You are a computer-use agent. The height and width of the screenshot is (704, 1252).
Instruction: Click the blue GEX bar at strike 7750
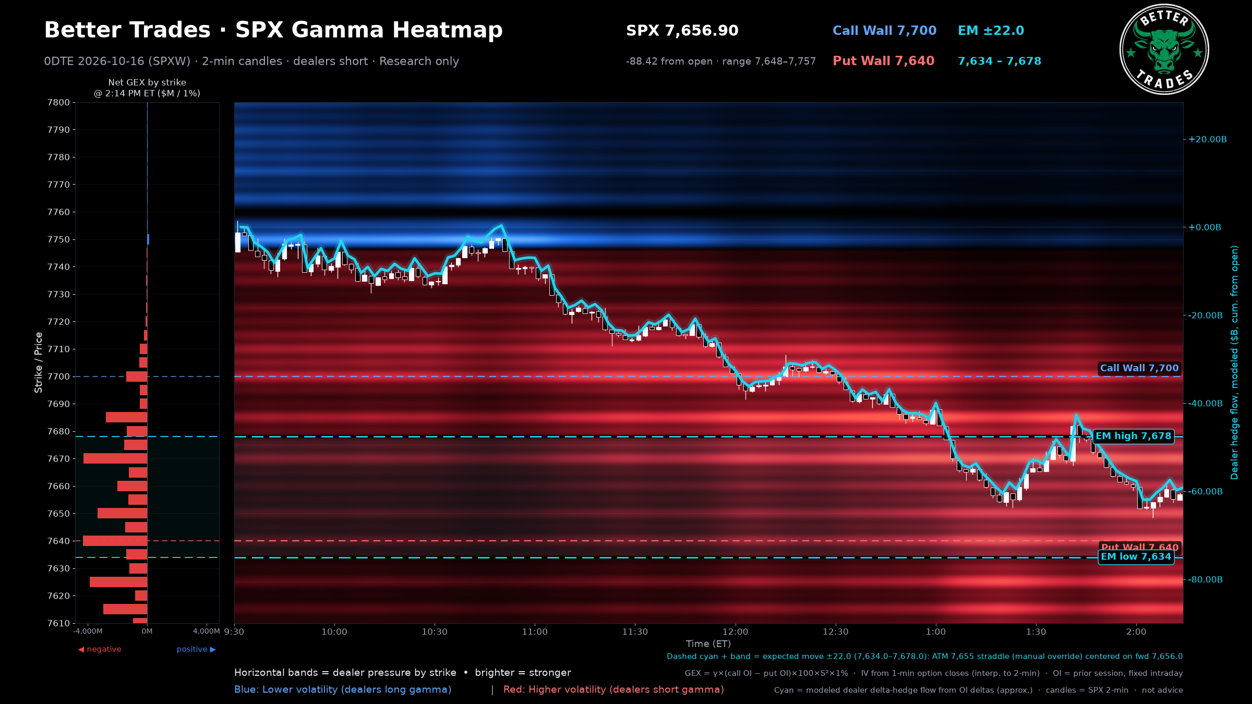pos(148,239)
